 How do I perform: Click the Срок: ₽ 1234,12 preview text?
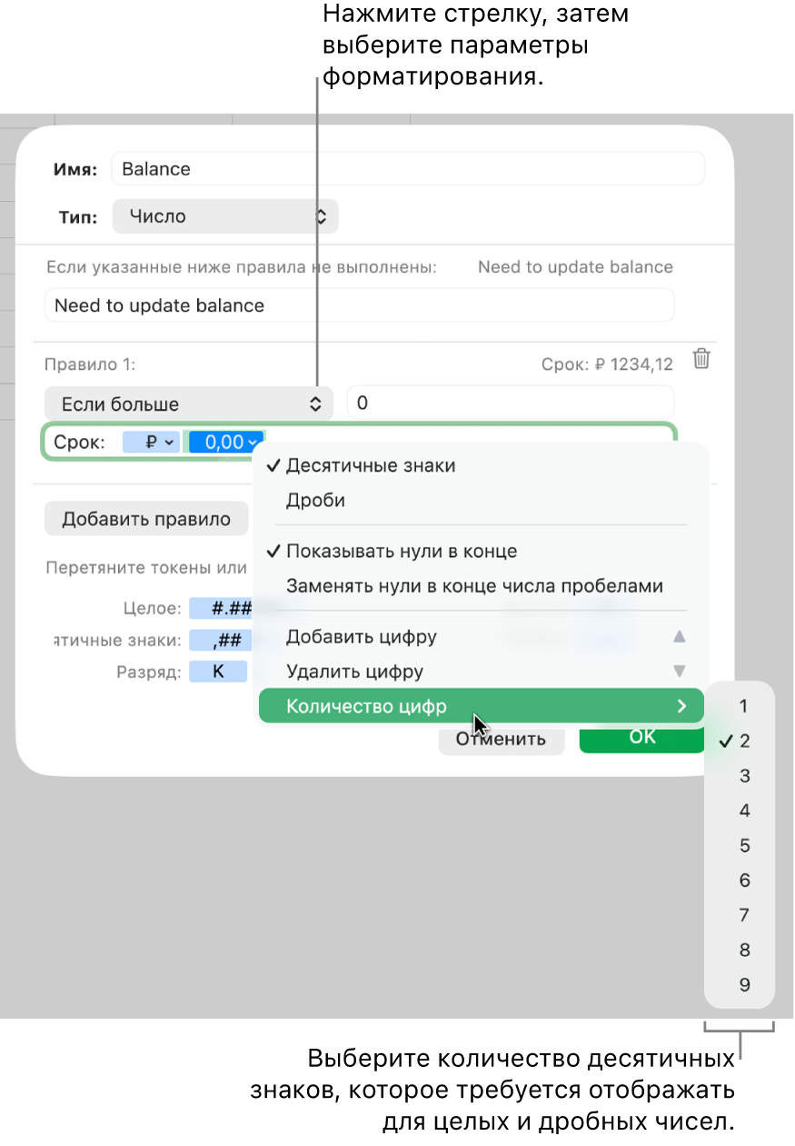coord(606,364)
